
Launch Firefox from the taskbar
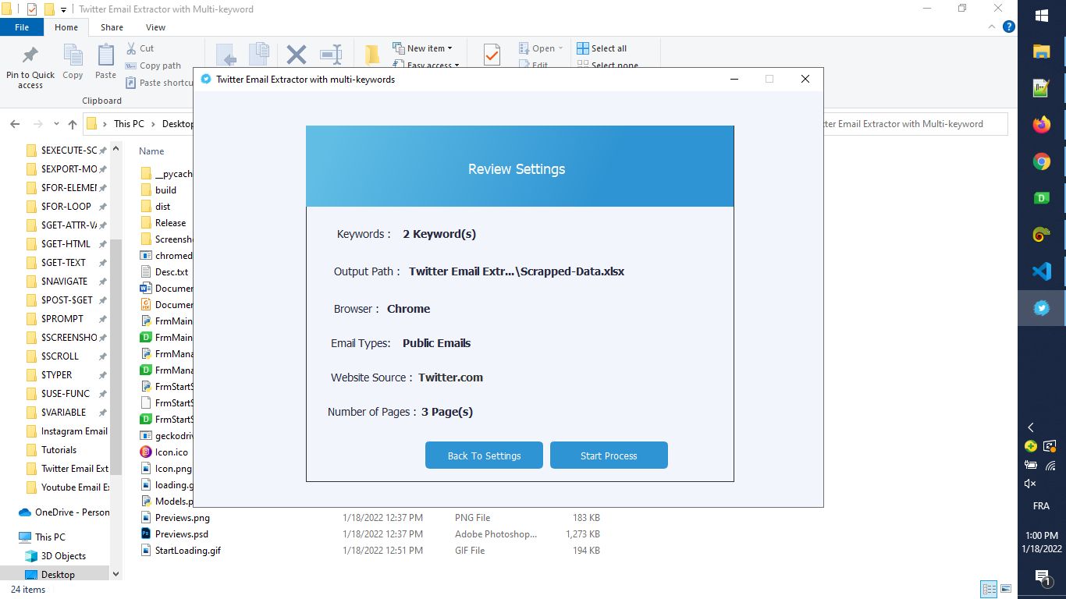coord(1041,125)
